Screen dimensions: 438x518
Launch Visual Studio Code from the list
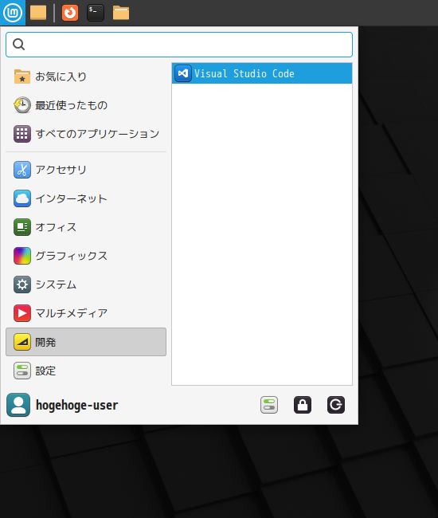[x=262, y=73]
